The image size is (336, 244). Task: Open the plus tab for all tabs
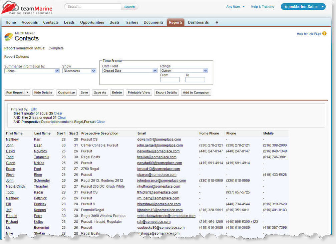[x=217, y=22]
